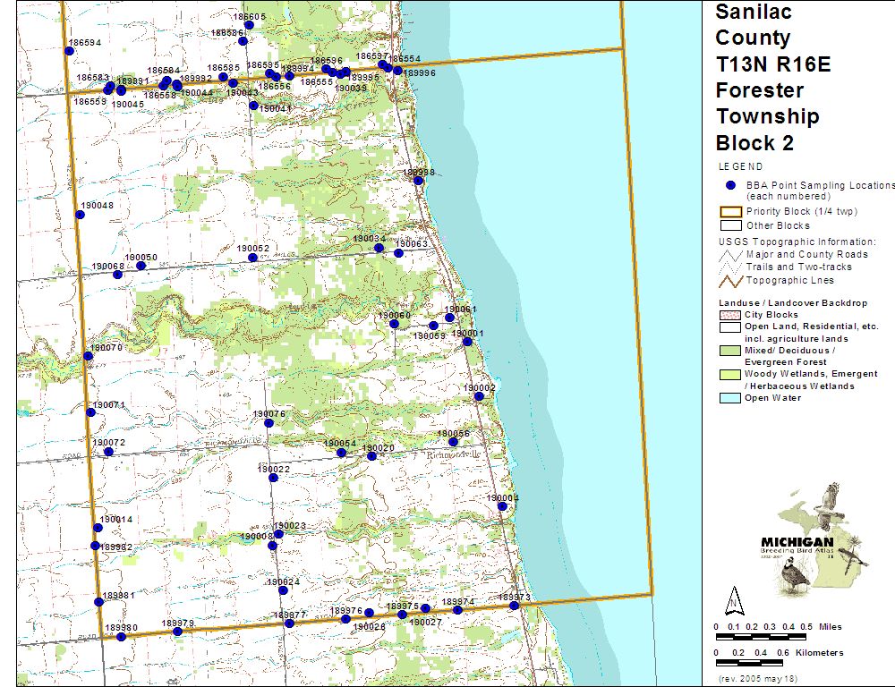Click the point labeled 190048
This screenshot has height=687, width=895.
[79, 215]
